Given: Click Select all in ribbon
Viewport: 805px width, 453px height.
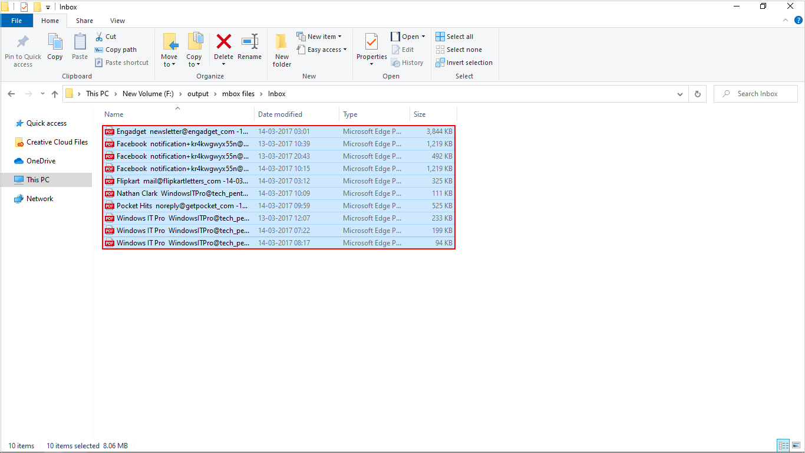Looking at the screenshot, I should click(454, 37).
